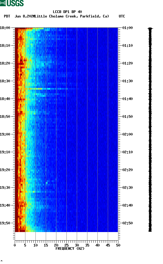Click the '10' frequency axis label
163x264 pixels.
[x=35, y=245]
